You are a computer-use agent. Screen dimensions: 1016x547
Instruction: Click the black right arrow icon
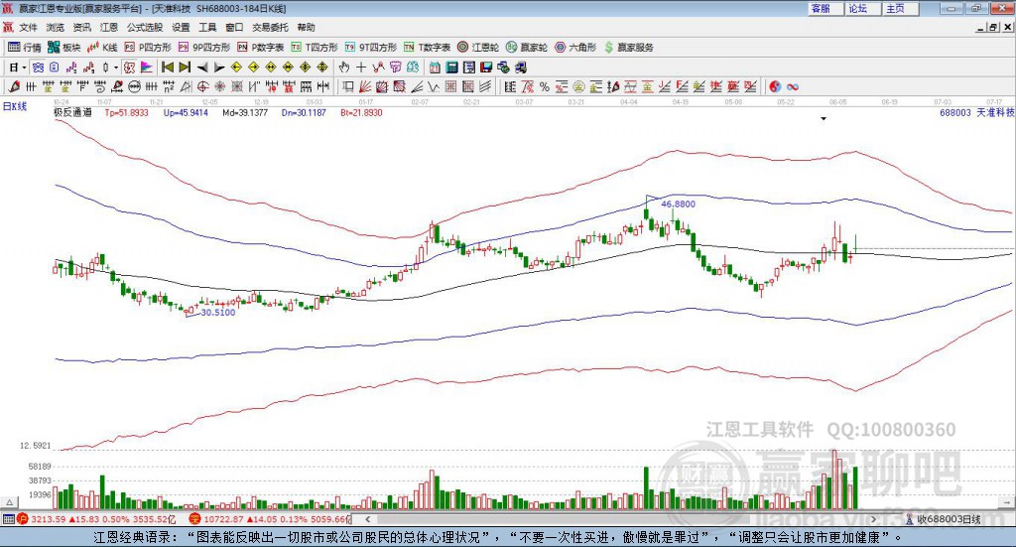click(219, 68)
